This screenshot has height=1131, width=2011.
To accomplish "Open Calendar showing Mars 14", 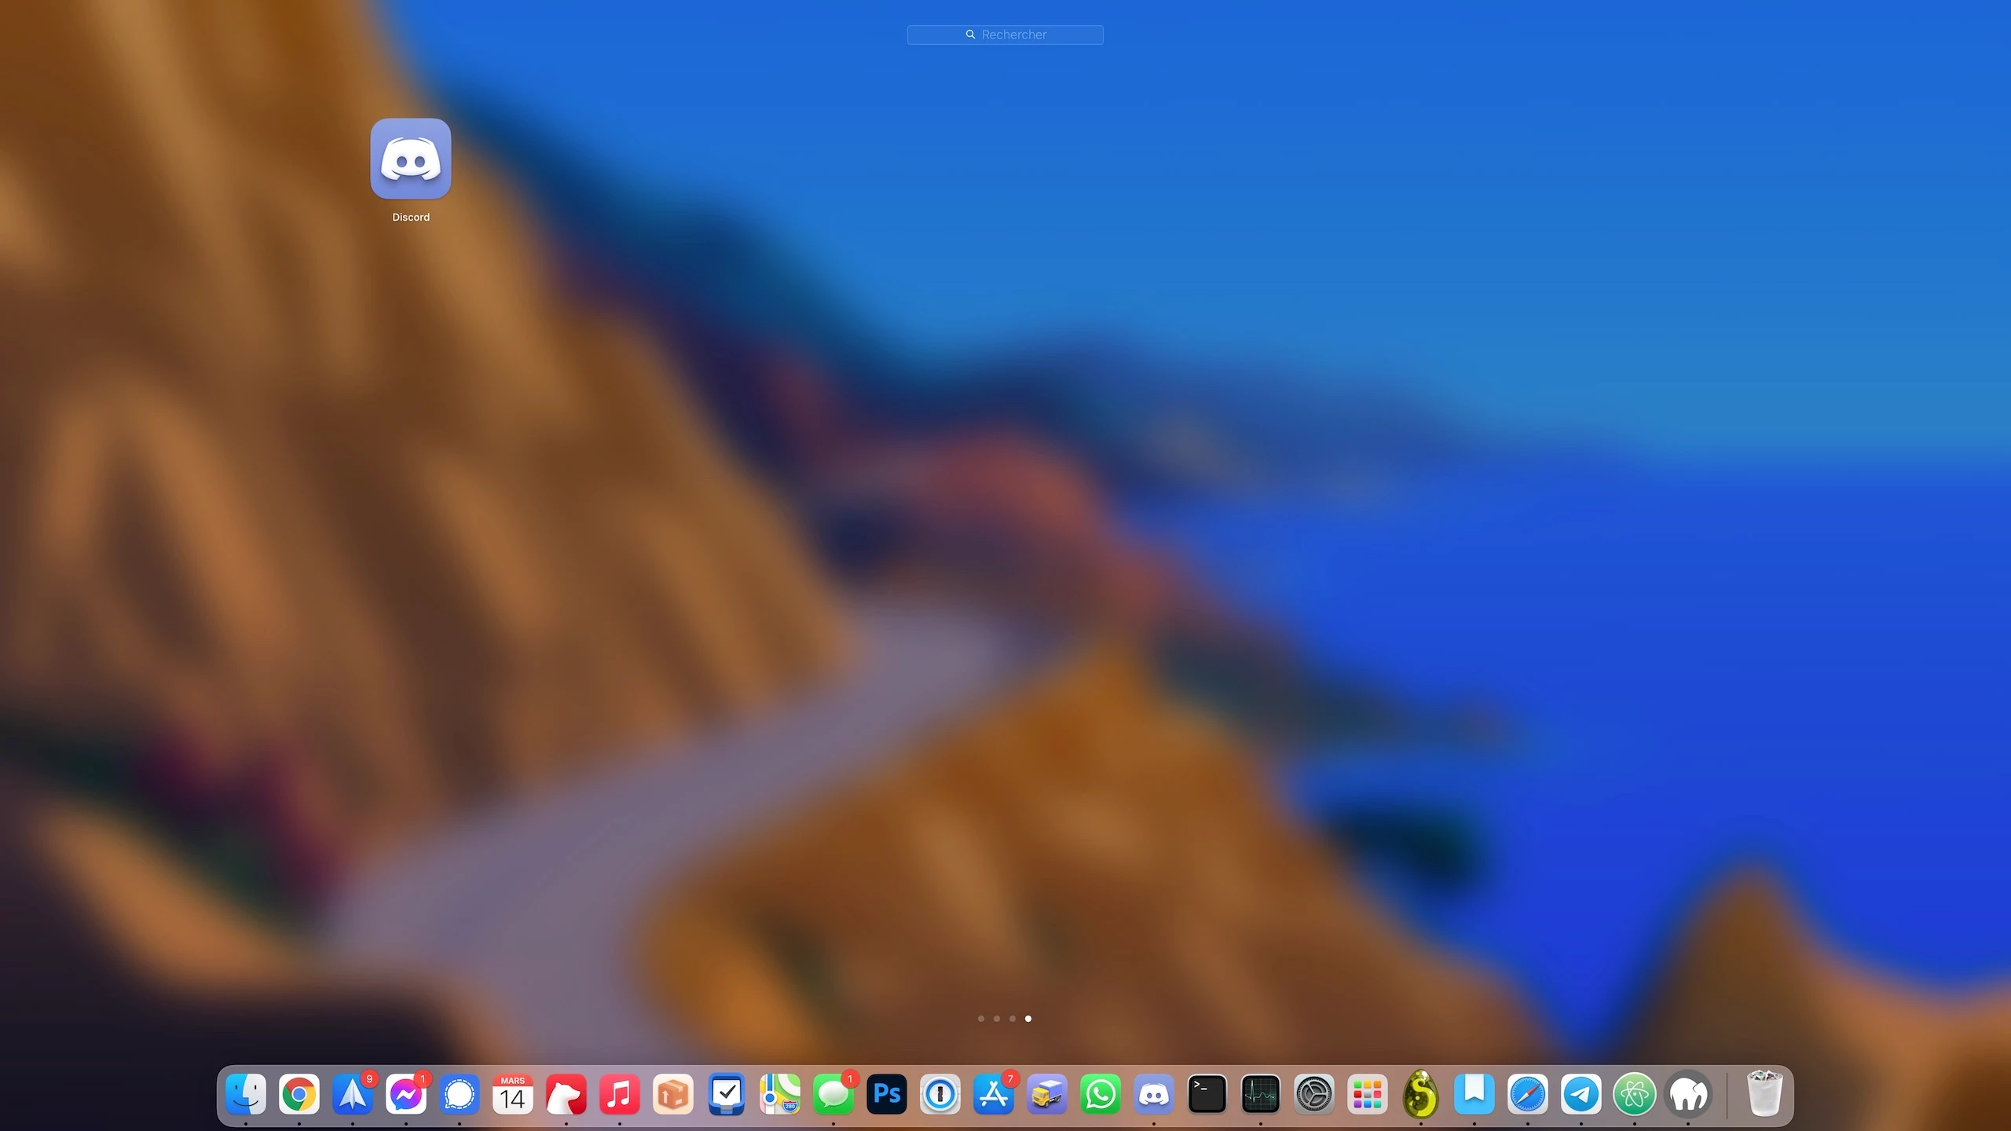I will [x=513, y=1094].
